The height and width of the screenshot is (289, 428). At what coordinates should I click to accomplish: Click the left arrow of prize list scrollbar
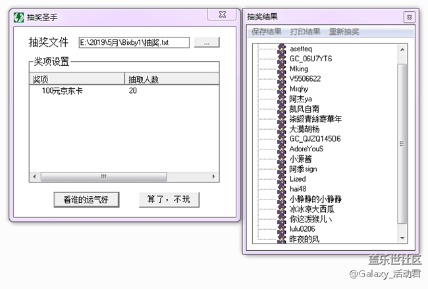[34, 176]
